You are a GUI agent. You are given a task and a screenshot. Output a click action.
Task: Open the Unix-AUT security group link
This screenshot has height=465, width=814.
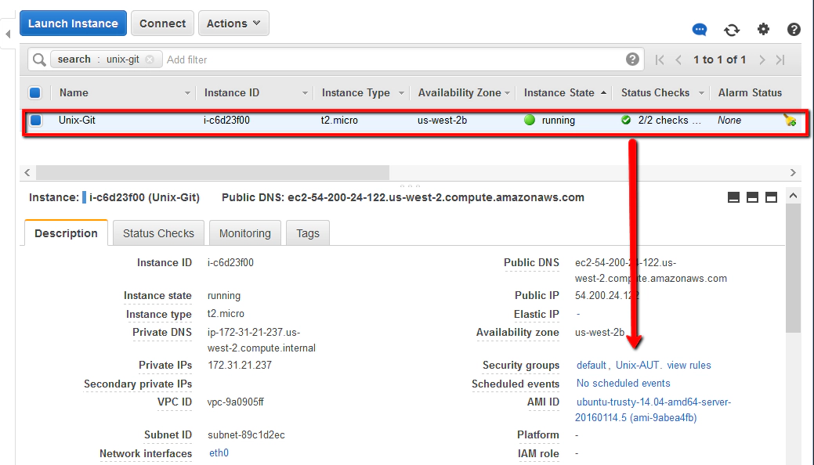638,366
